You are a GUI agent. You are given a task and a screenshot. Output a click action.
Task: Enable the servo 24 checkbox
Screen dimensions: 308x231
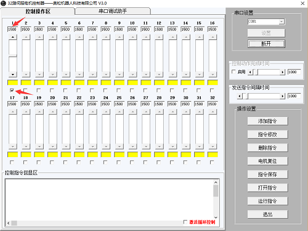[105, 162]
